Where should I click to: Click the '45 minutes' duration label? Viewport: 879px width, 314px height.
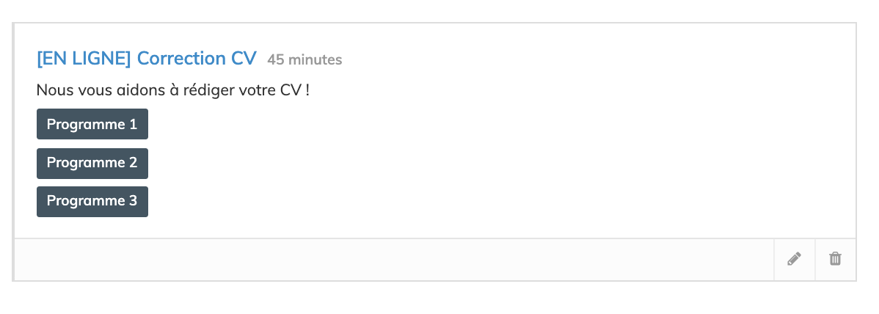304,59
